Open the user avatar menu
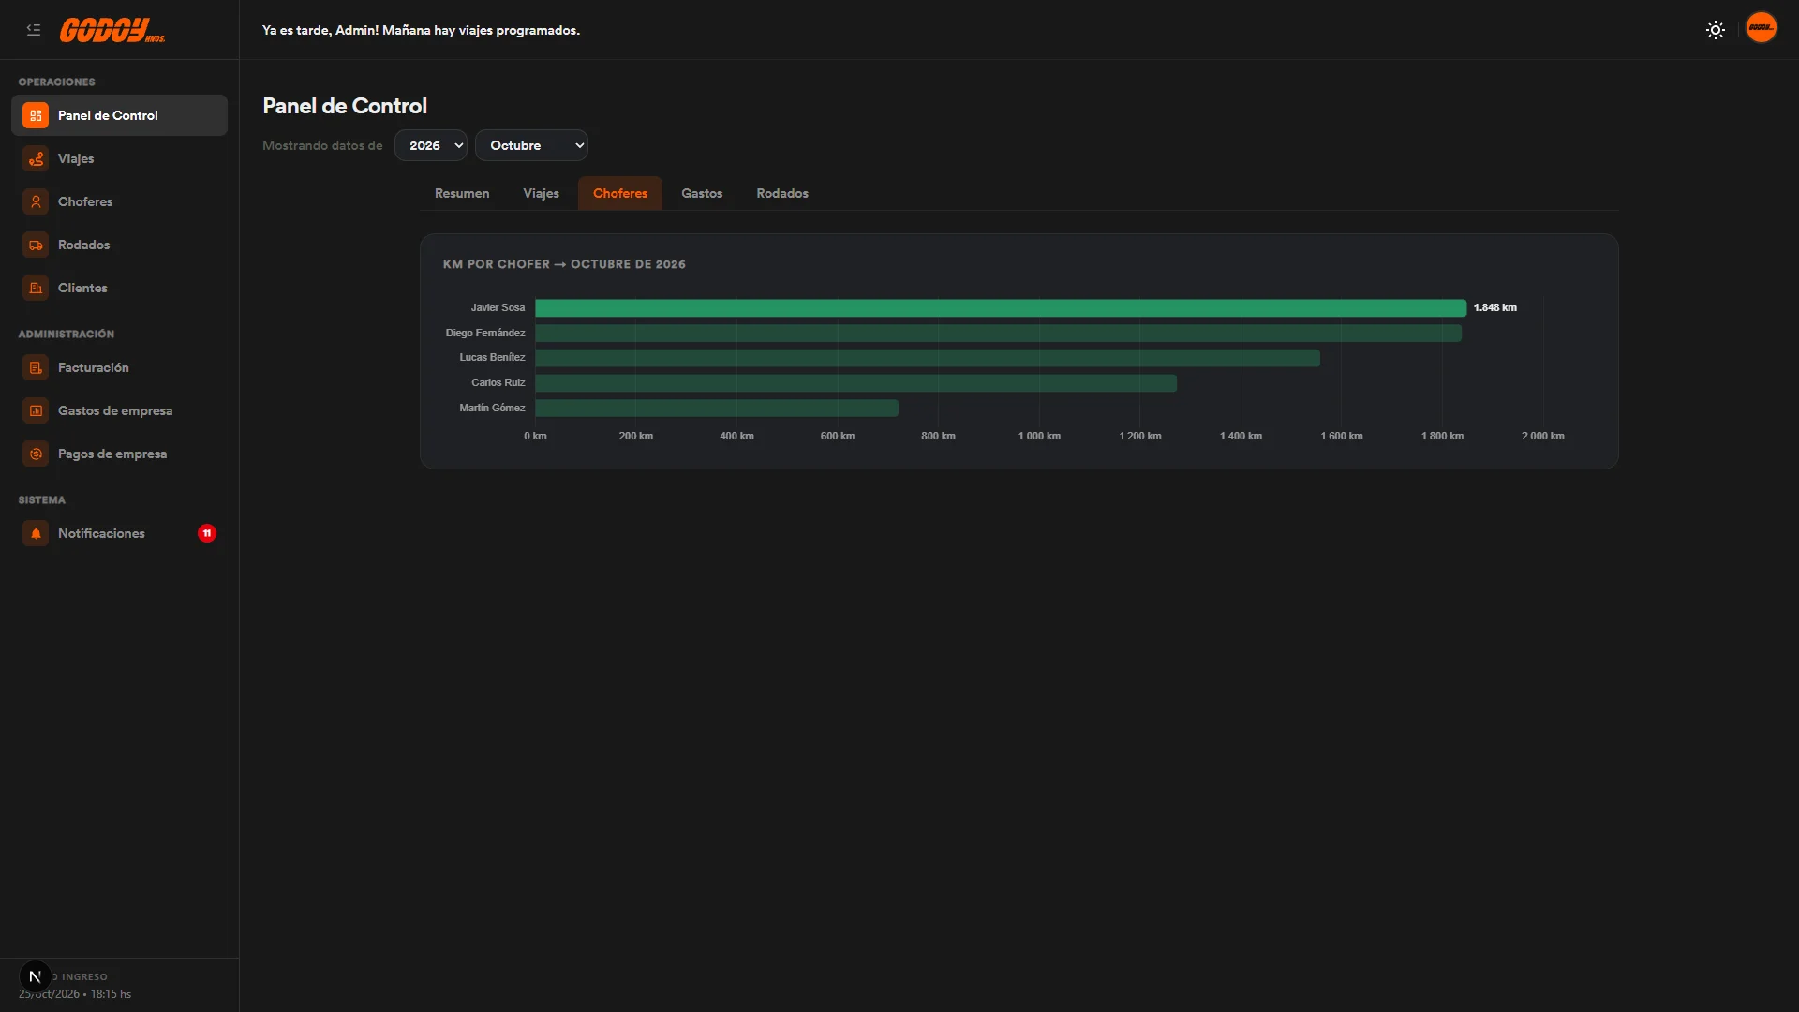This screenshot has width=1799, height=1012. point(1762,28)
